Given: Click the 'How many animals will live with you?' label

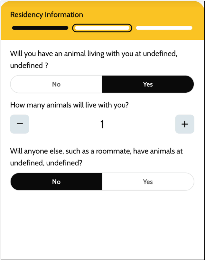Looking at the screenshot, I should coord(70,105).
